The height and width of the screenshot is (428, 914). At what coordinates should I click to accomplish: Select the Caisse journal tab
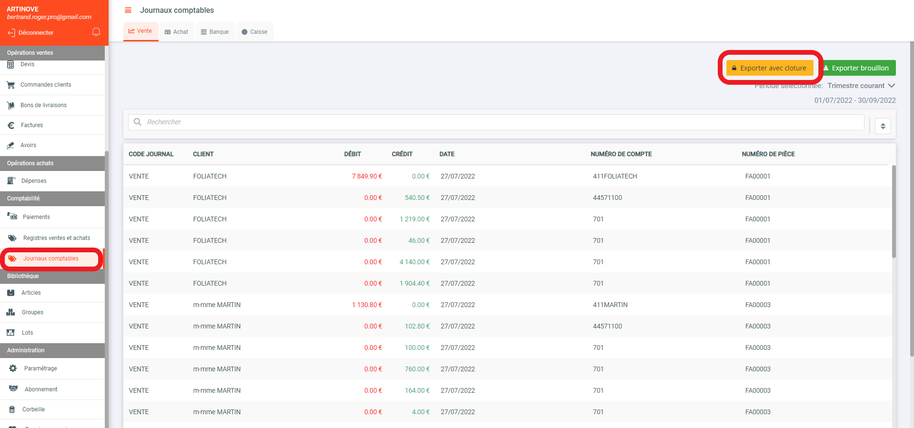[254, 32]
